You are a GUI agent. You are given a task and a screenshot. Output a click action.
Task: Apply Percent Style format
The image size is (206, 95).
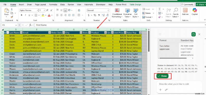click(95, 15)
